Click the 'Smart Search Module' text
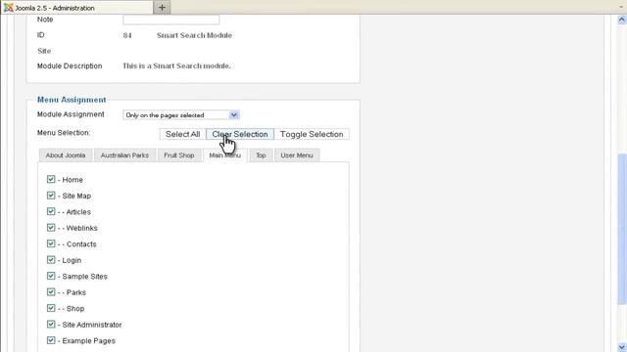Viewport: 627px width, 352px height. [194, 35]
